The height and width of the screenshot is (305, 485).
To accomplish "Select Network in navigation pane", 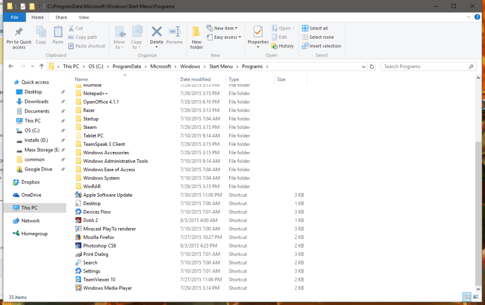I will tap(30, 221).
